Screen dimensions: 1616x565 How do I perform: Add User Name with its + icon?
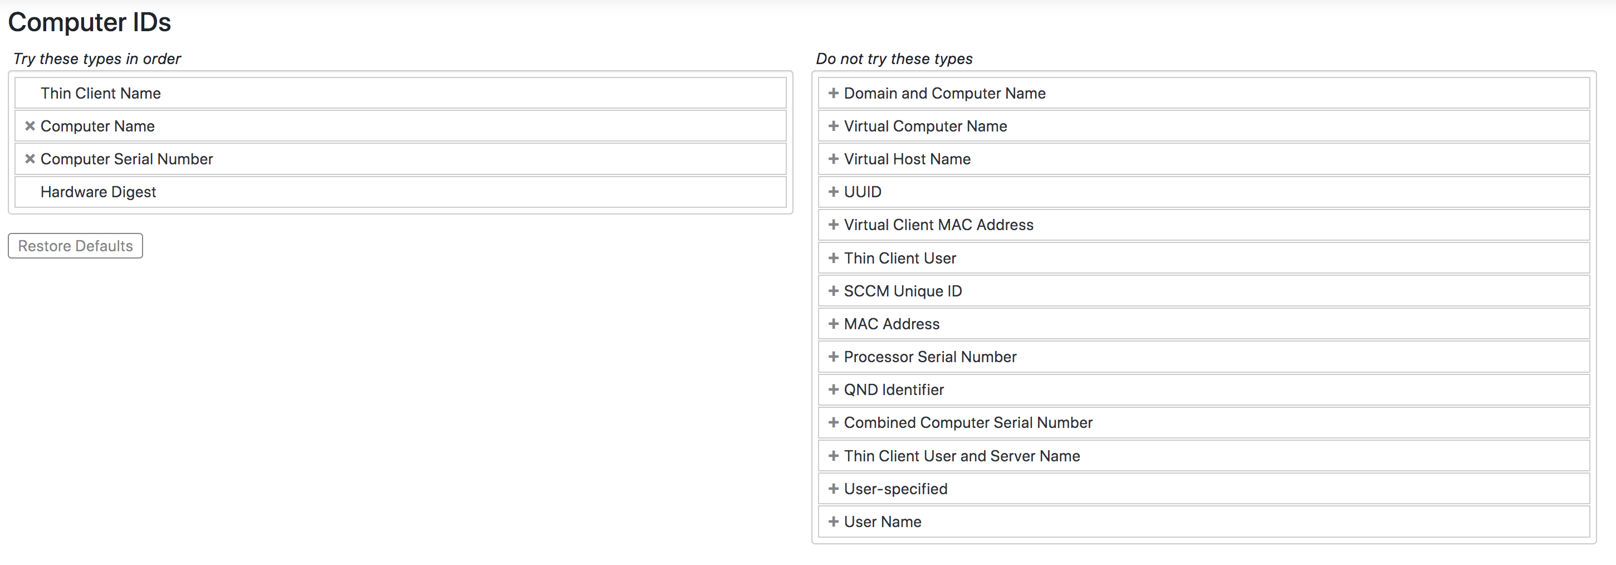[833, 521]
